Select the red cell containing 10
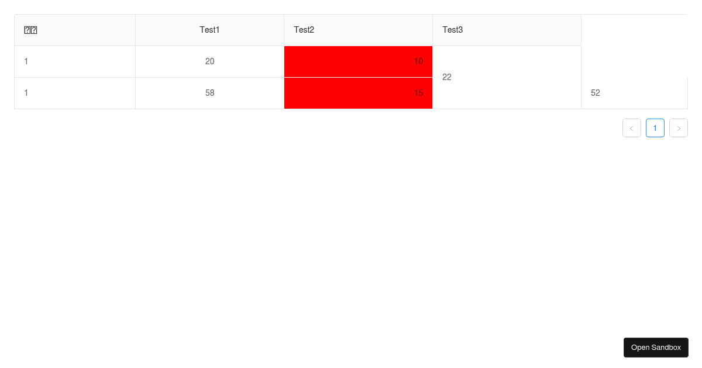702x368 pixels. (359, 61)
